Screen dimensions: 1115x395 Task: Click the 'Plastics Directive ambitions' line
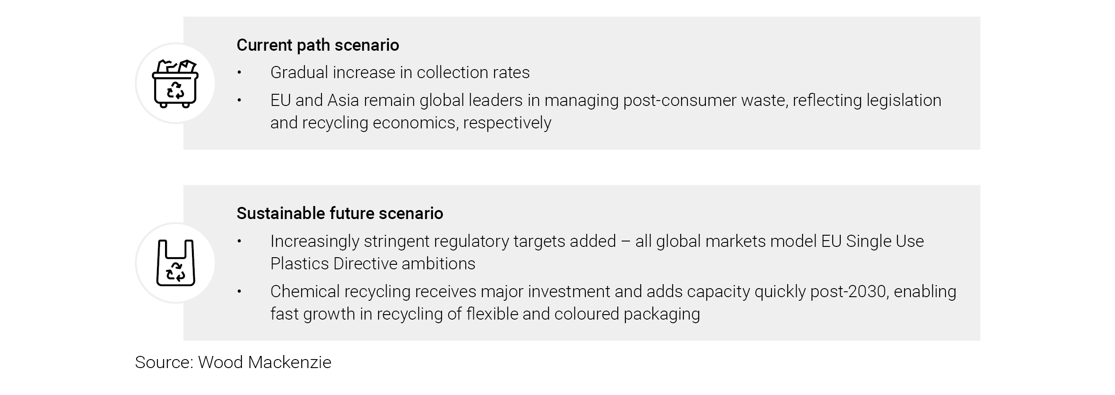coord(372,264)
